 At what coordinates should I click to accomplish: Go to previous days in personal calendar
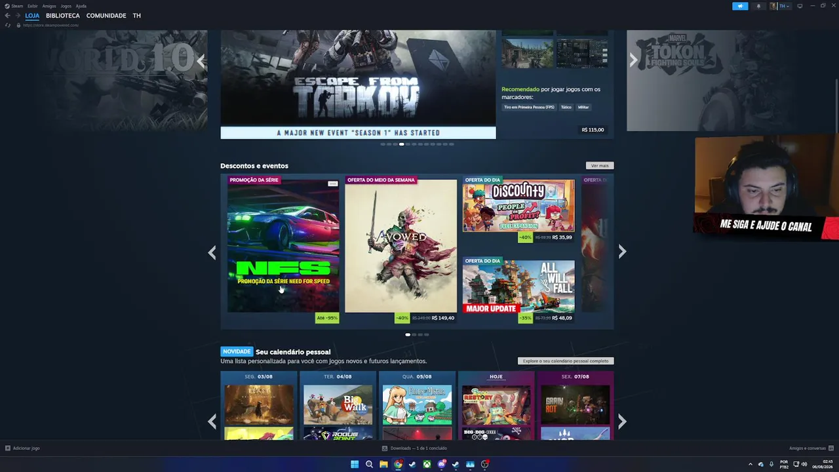212,422
